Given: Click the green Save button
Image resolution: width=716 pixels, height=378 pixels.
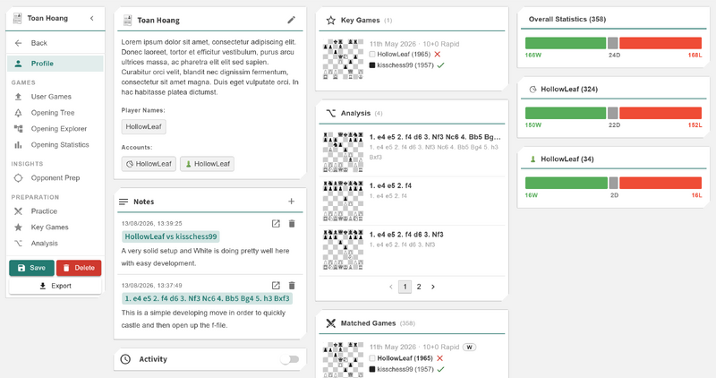Looking at the screenshot, I should [x=31, y=268].
